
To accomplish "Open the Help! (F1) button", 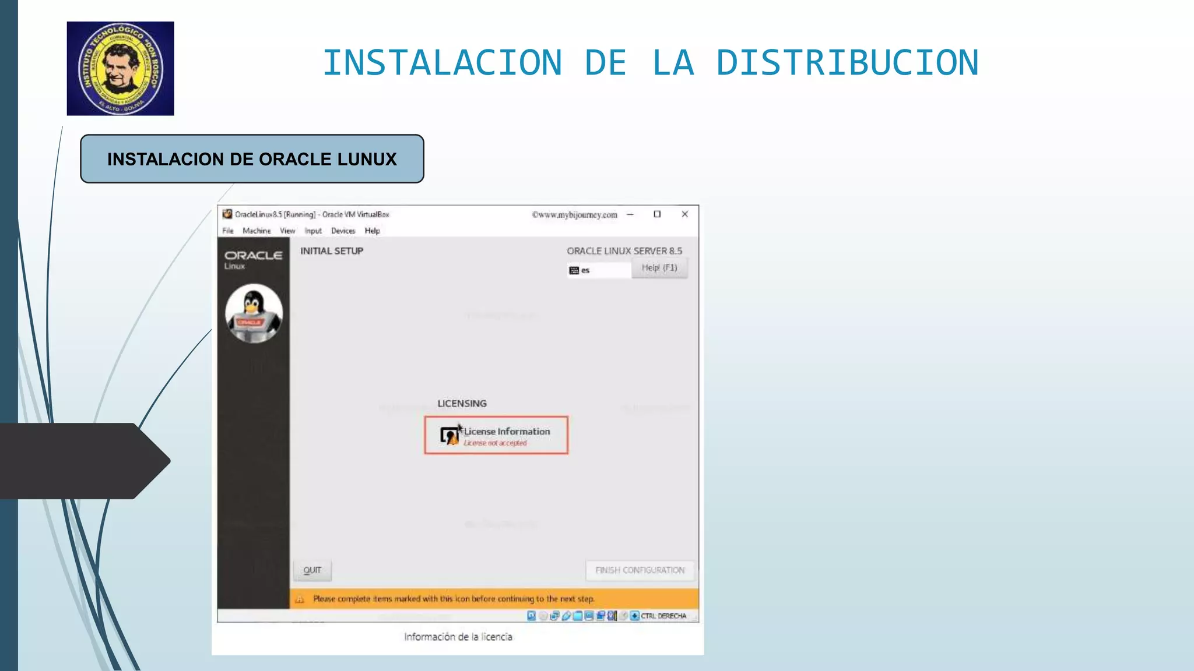I will coord(659,268).
